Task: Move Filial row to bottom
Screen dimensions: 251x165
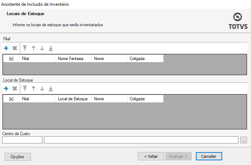Action: pos(51,48)
